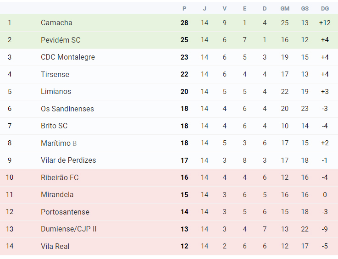
Task: Select the V wins column header
Action: pos(224,9)
